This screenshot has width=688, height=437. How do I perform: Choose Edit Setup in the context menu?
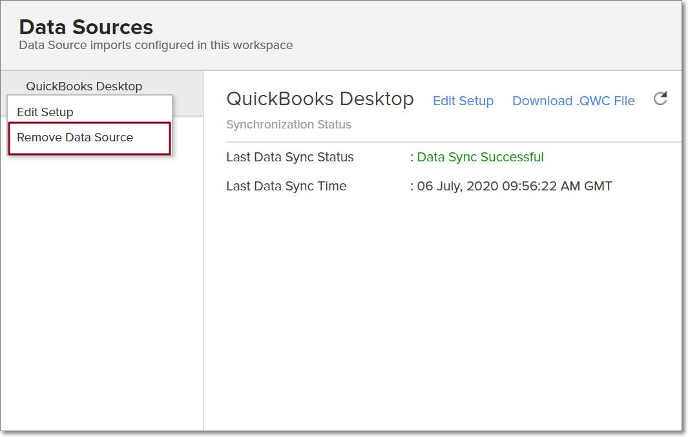(x=45, y=112)
